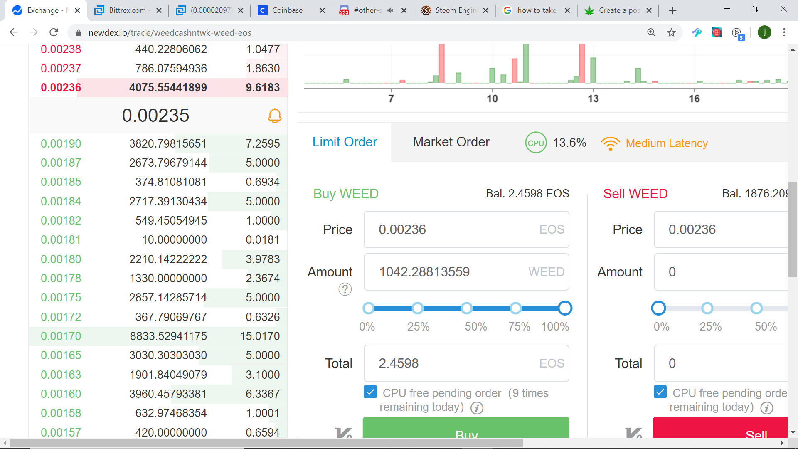
Task: Open info icon beside Buy CPU free order
Action: click(477, 408)
